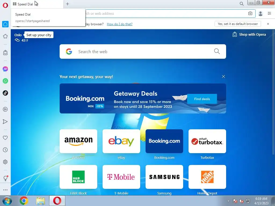Click the 'Find deals' button
Viewport: 275px width, 206px height.
(x=202, y=99)
